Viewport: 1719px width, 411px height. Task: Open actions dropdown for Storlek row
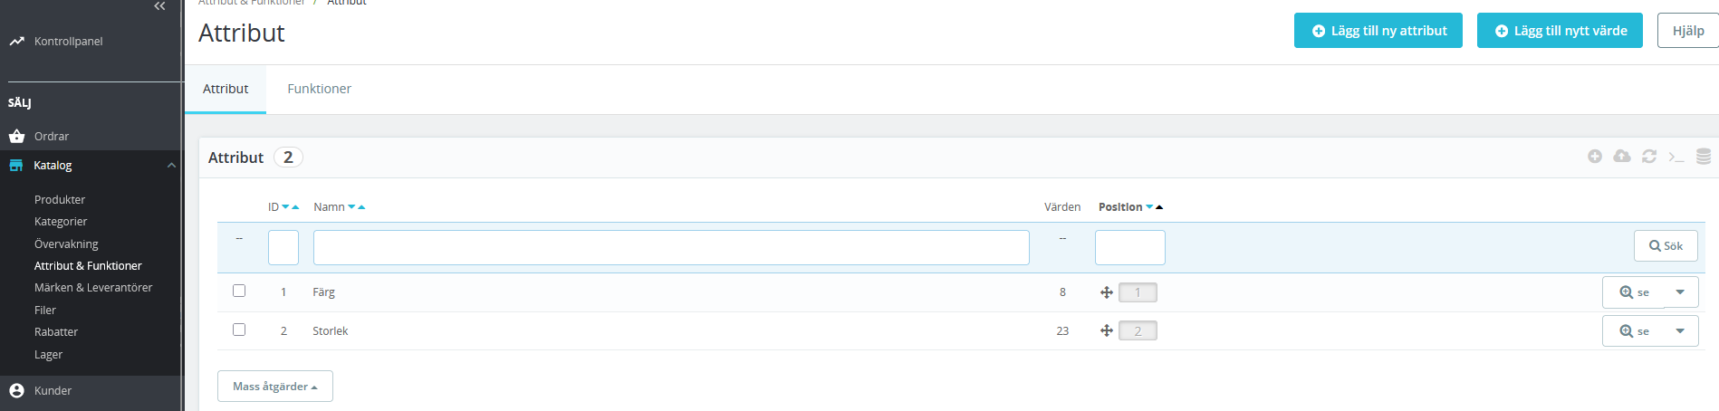pyautogui.click(x=1680, y=331)
